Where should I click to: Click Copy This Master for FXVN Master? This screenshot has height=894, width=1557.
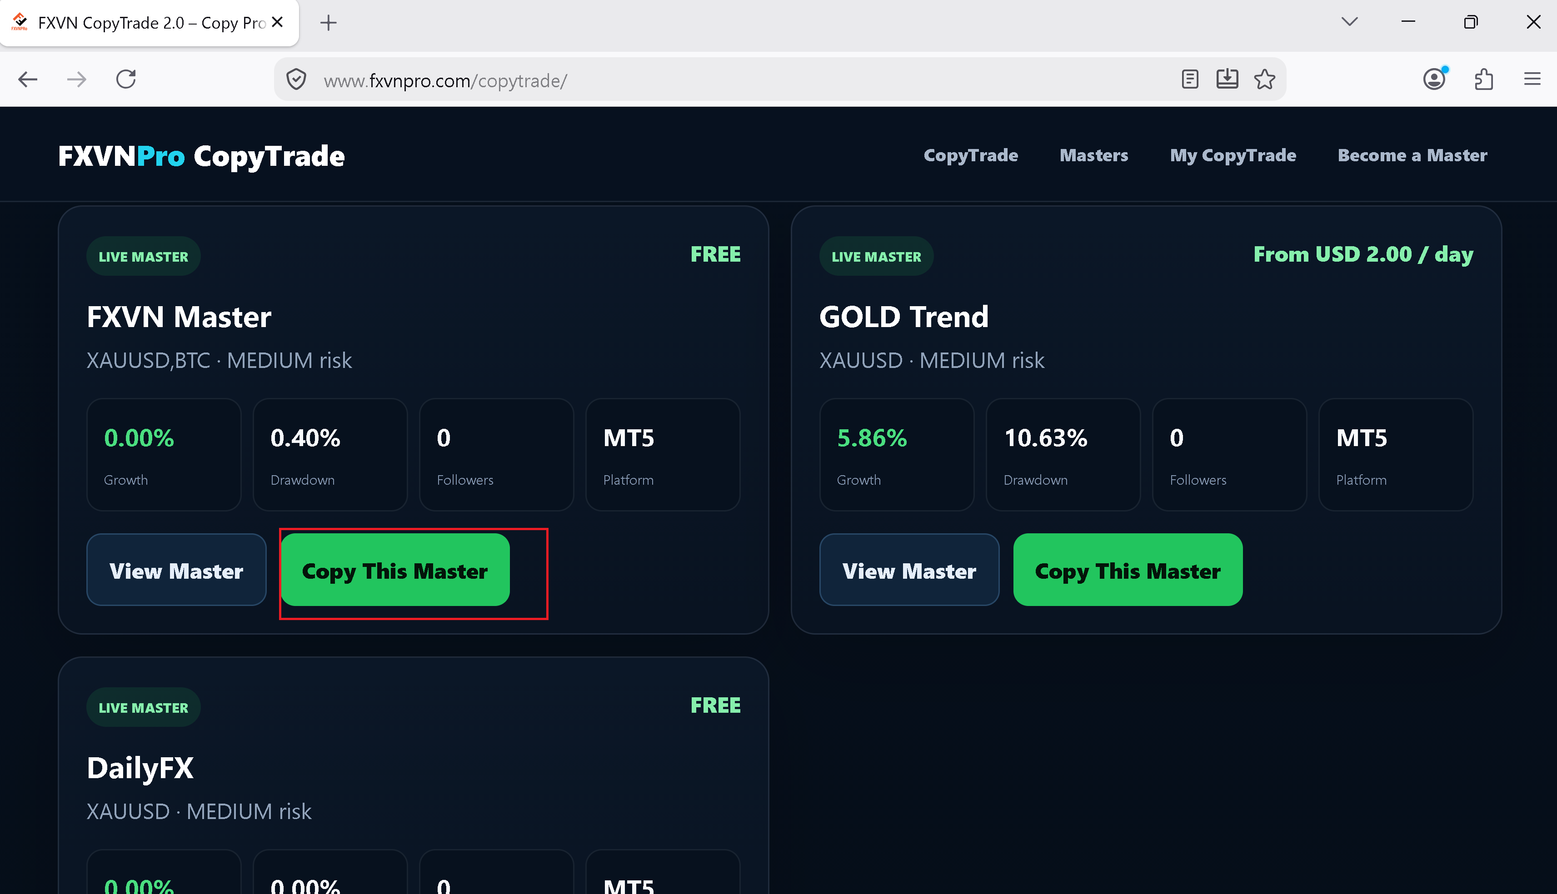(x=395, y=571)
